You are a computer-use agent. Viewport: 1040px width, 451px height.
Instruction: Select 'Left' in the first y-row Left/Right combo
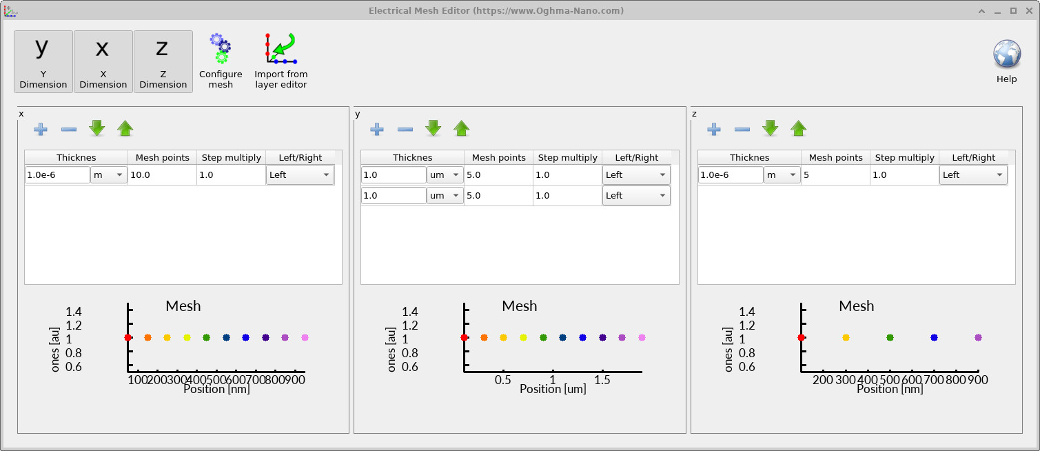pyautogui.click(x=635, y=174)
